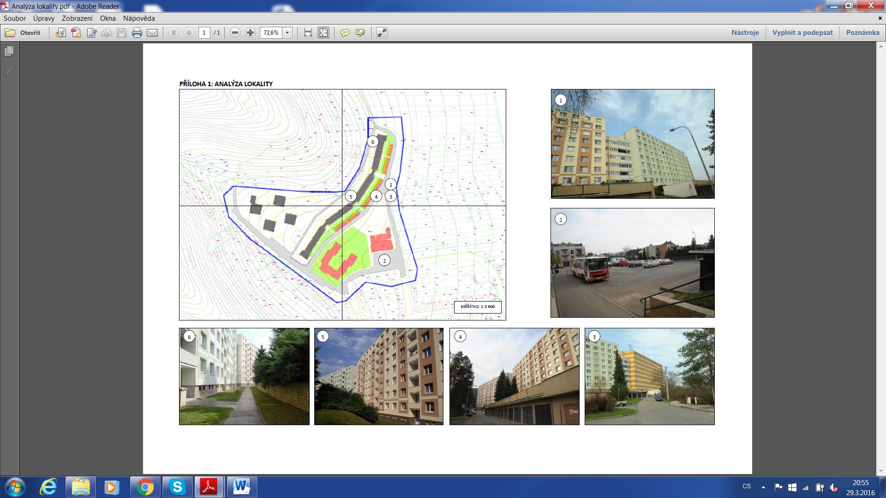Screen dimensions: 886x498
Task: Click the PŘÍLOHA 1: ANALÝZA LOKALITY heading
Action: (x=226, y=84)
